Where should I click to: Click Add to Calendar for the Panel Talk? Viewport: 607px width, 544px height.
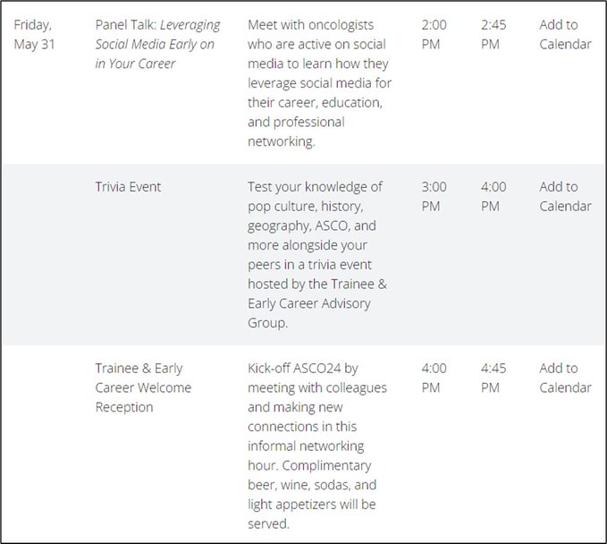pos(565,35)
